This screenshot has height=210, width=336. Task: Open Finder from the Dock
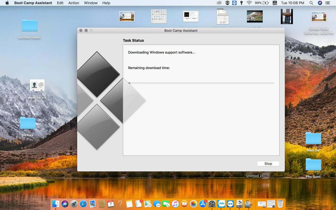[x=56, y=204]
